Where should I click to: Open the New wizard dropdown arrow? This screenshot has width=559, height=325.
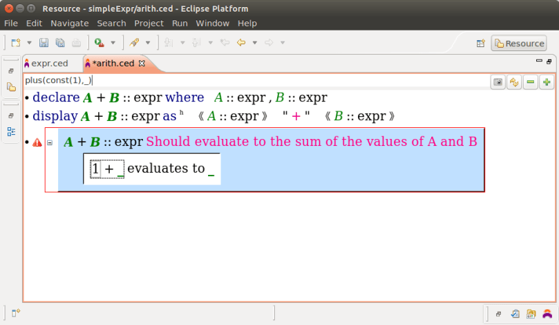(28, 43)
